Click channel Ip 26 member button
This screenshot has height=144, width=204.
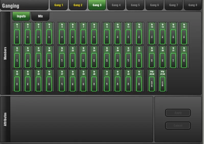click(118, 57)
